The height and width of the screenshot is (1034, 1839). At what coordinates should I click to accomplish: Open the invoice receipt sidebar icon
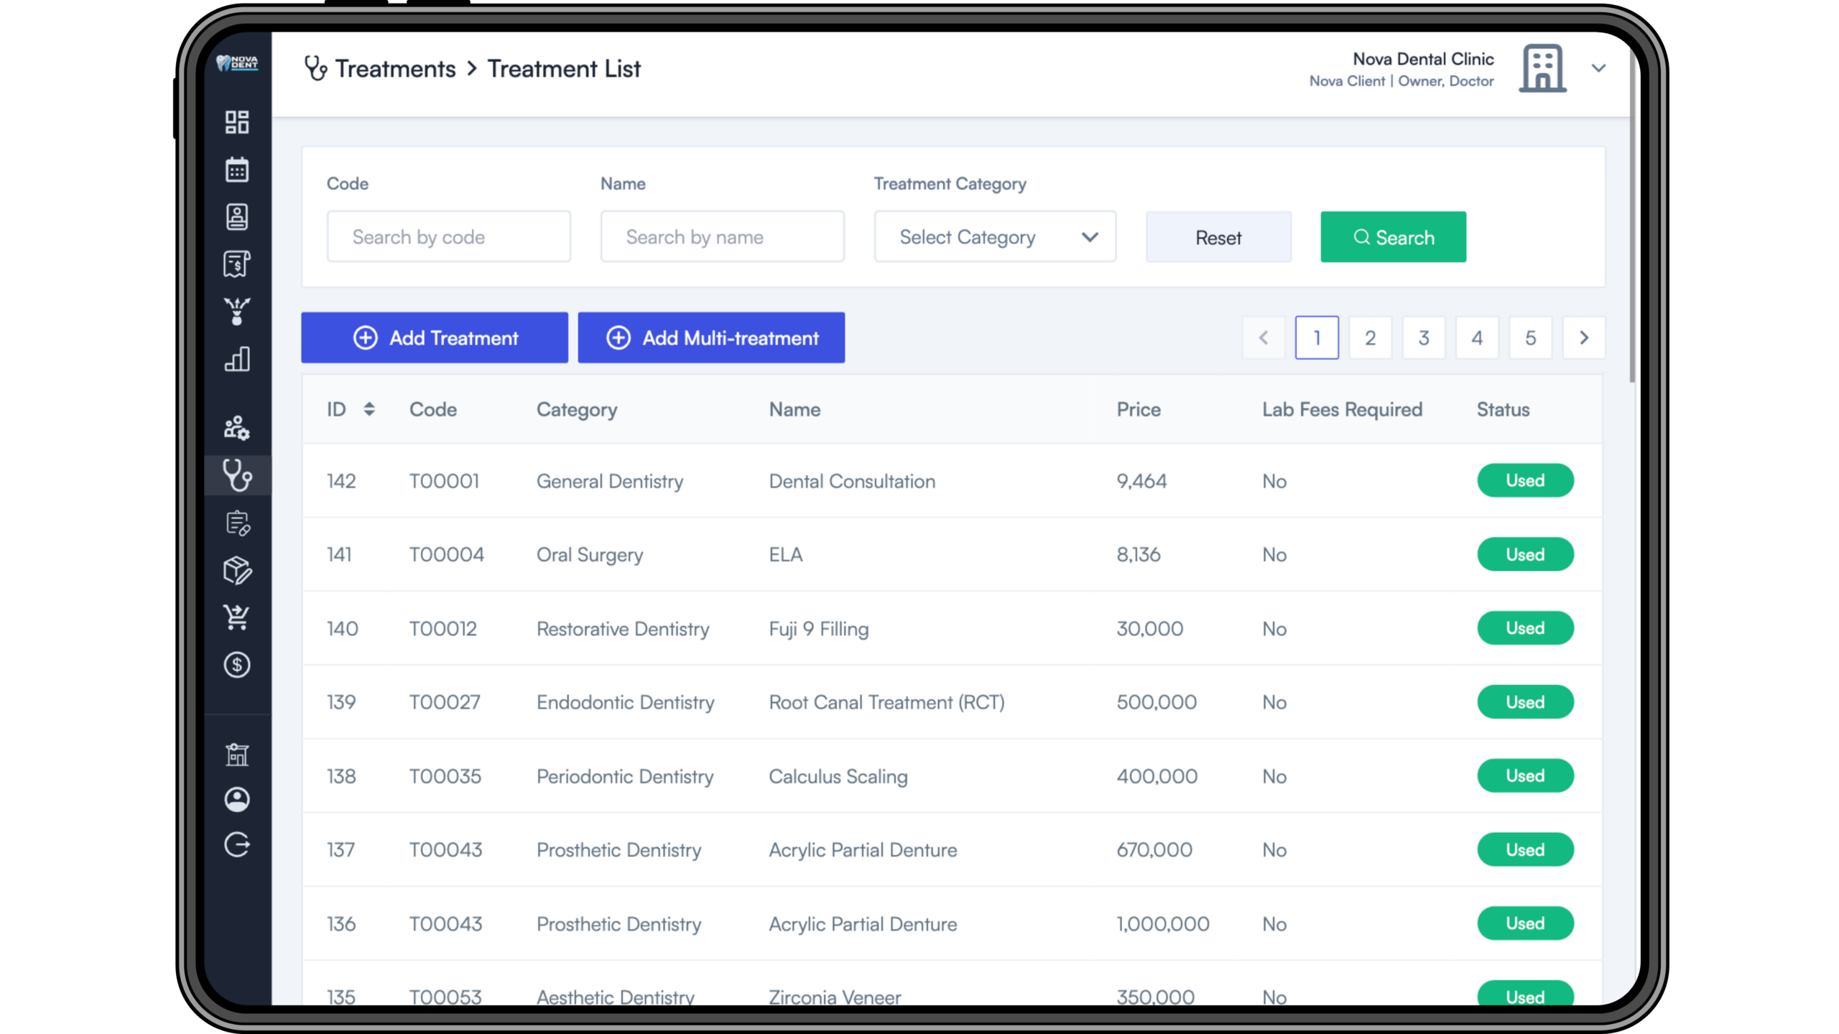point(236,264)
